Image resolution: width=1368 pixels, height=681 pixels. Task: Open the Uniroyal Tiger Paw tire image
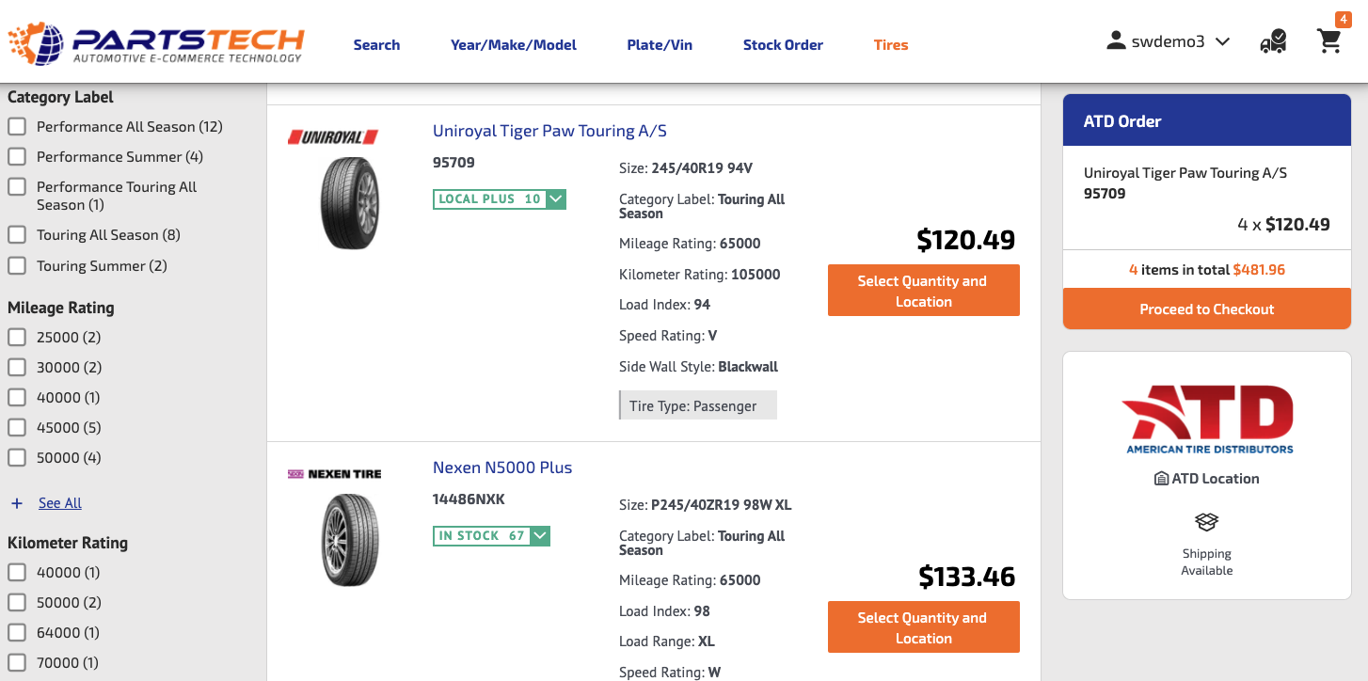click(349, 203)
